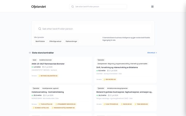This screenshot has width=186, height=116.
Task: Open the Offentlige anbud service
Action: pos(55,41)
